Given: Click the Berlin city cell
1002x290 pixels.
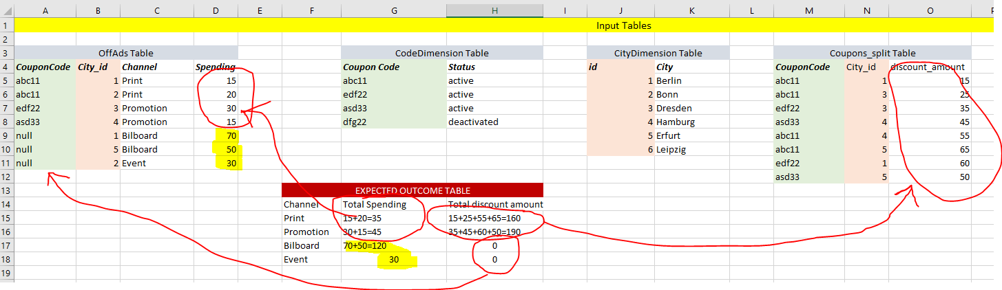Looking at the screenshot, I should click(x=691, y=80).
